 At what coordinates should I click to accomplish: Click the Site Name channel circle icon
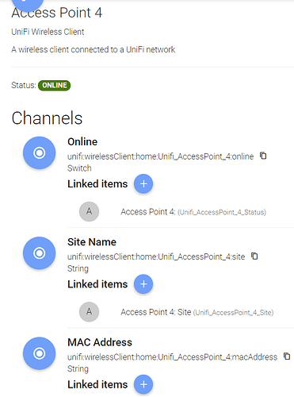(x=39, y=253)
